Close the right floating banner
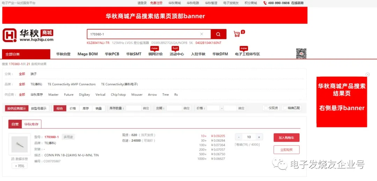 click(x=367, y=74)
